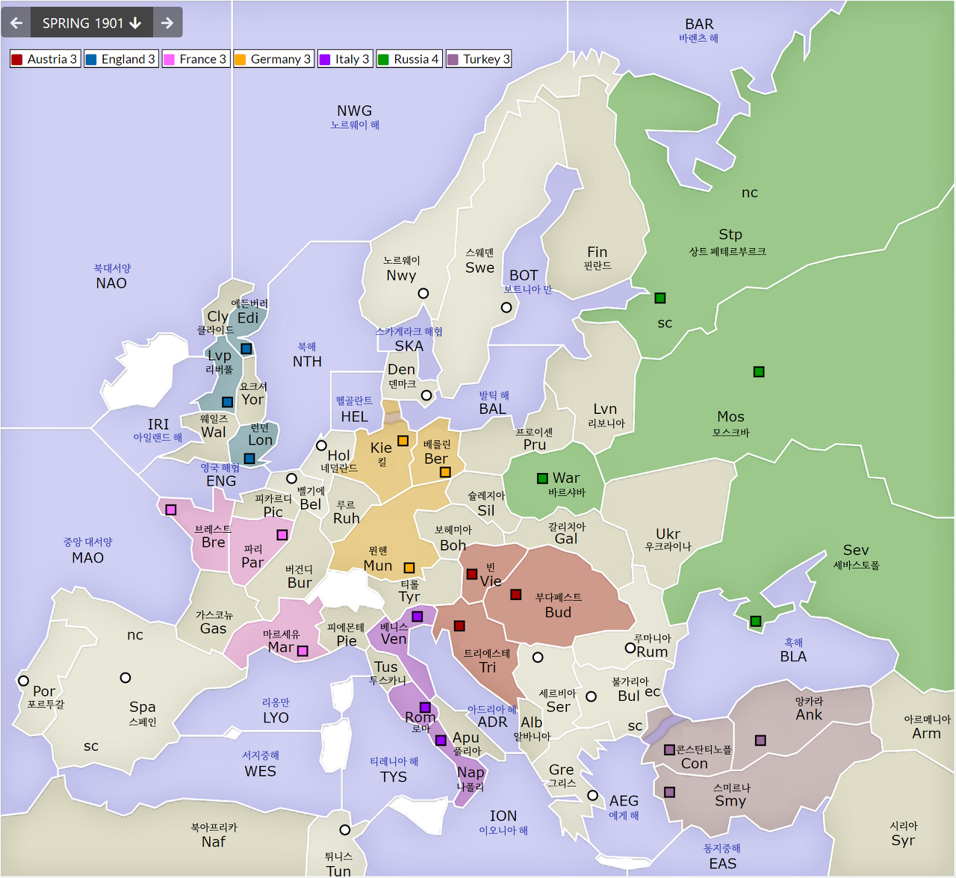956x878 pixels.
Task: Select the England 3 legend entry
Action: (121, 59)
